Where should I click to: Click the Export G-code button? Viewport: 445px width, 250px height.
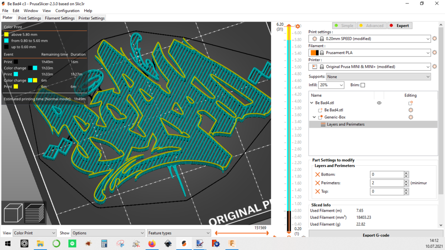click(375, 235)
